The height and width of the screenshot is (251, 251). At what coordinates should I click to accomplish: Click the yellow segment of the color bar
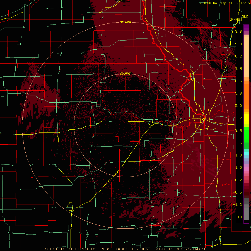point(246,119)
